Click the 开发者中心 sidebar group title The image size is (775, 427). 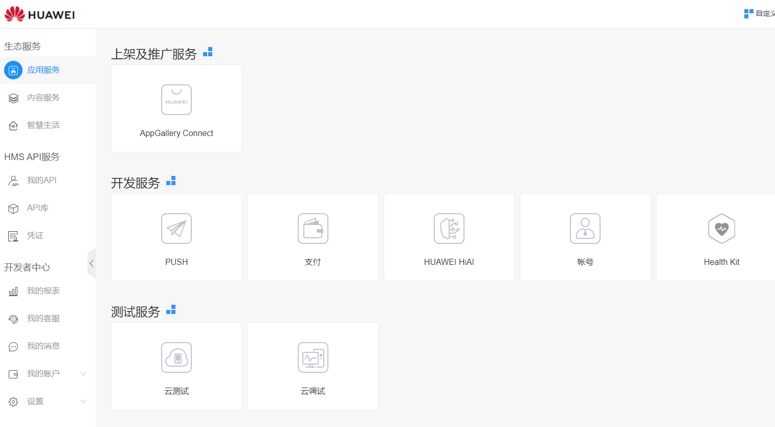(x=27, y=267)
